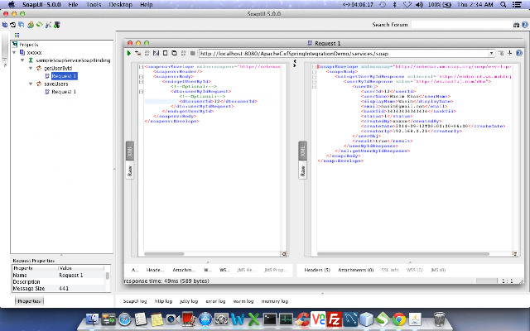Open response SSL Info tab
The image size is (530, 331).
click(x=390, y=270)
